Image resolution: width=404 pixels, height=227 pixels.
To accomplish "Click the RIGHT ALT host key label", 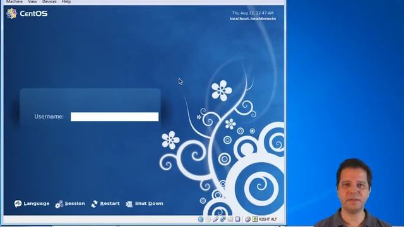I will point(268,219).
